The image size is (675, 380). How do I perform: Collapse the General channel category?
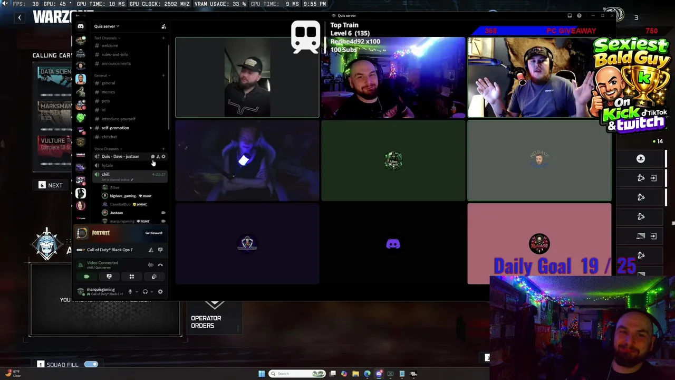pos(102,75)
